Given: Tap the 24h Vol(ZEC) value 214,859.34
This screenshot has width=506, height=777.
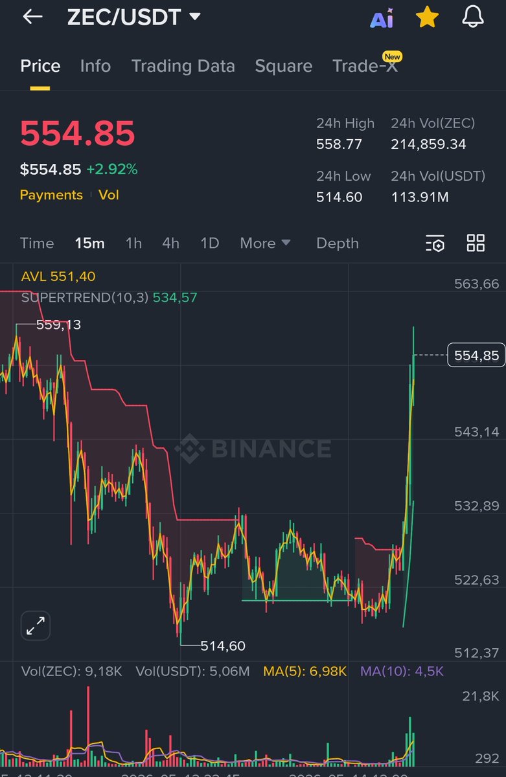Looking at the screenshot, I should pos(428,144).
